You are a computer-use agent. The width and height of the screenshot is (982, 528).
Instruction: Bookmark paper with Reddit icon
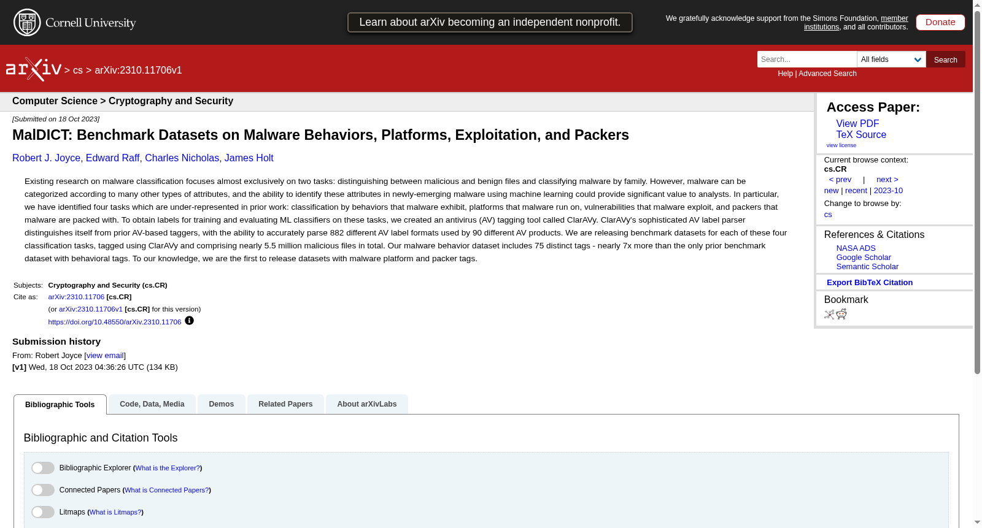(841, 315)
